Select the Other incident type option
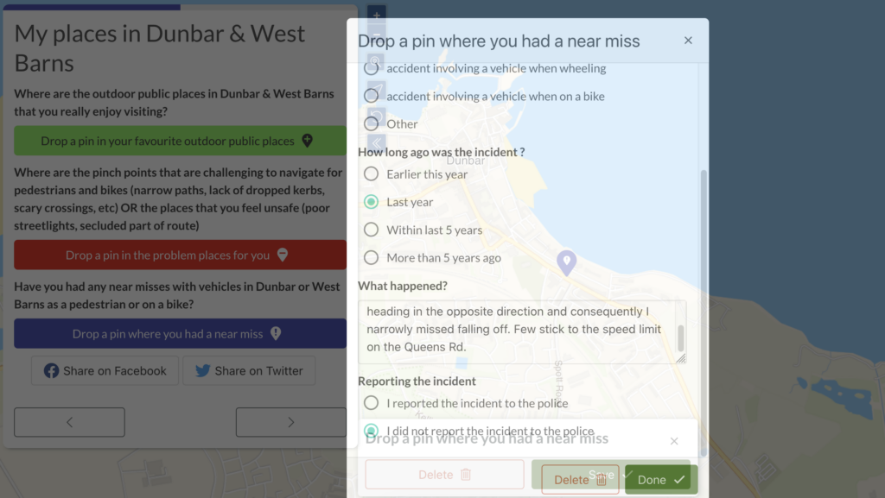The width and height of the screenshot is (885, 498). pyautogui.click(x=371, y=124)
